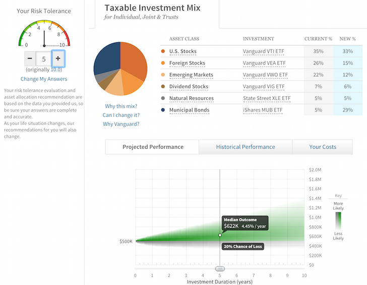Open 'Why this mix?' explanation
The width and height of the screenshot is (367, 285).
121,106
